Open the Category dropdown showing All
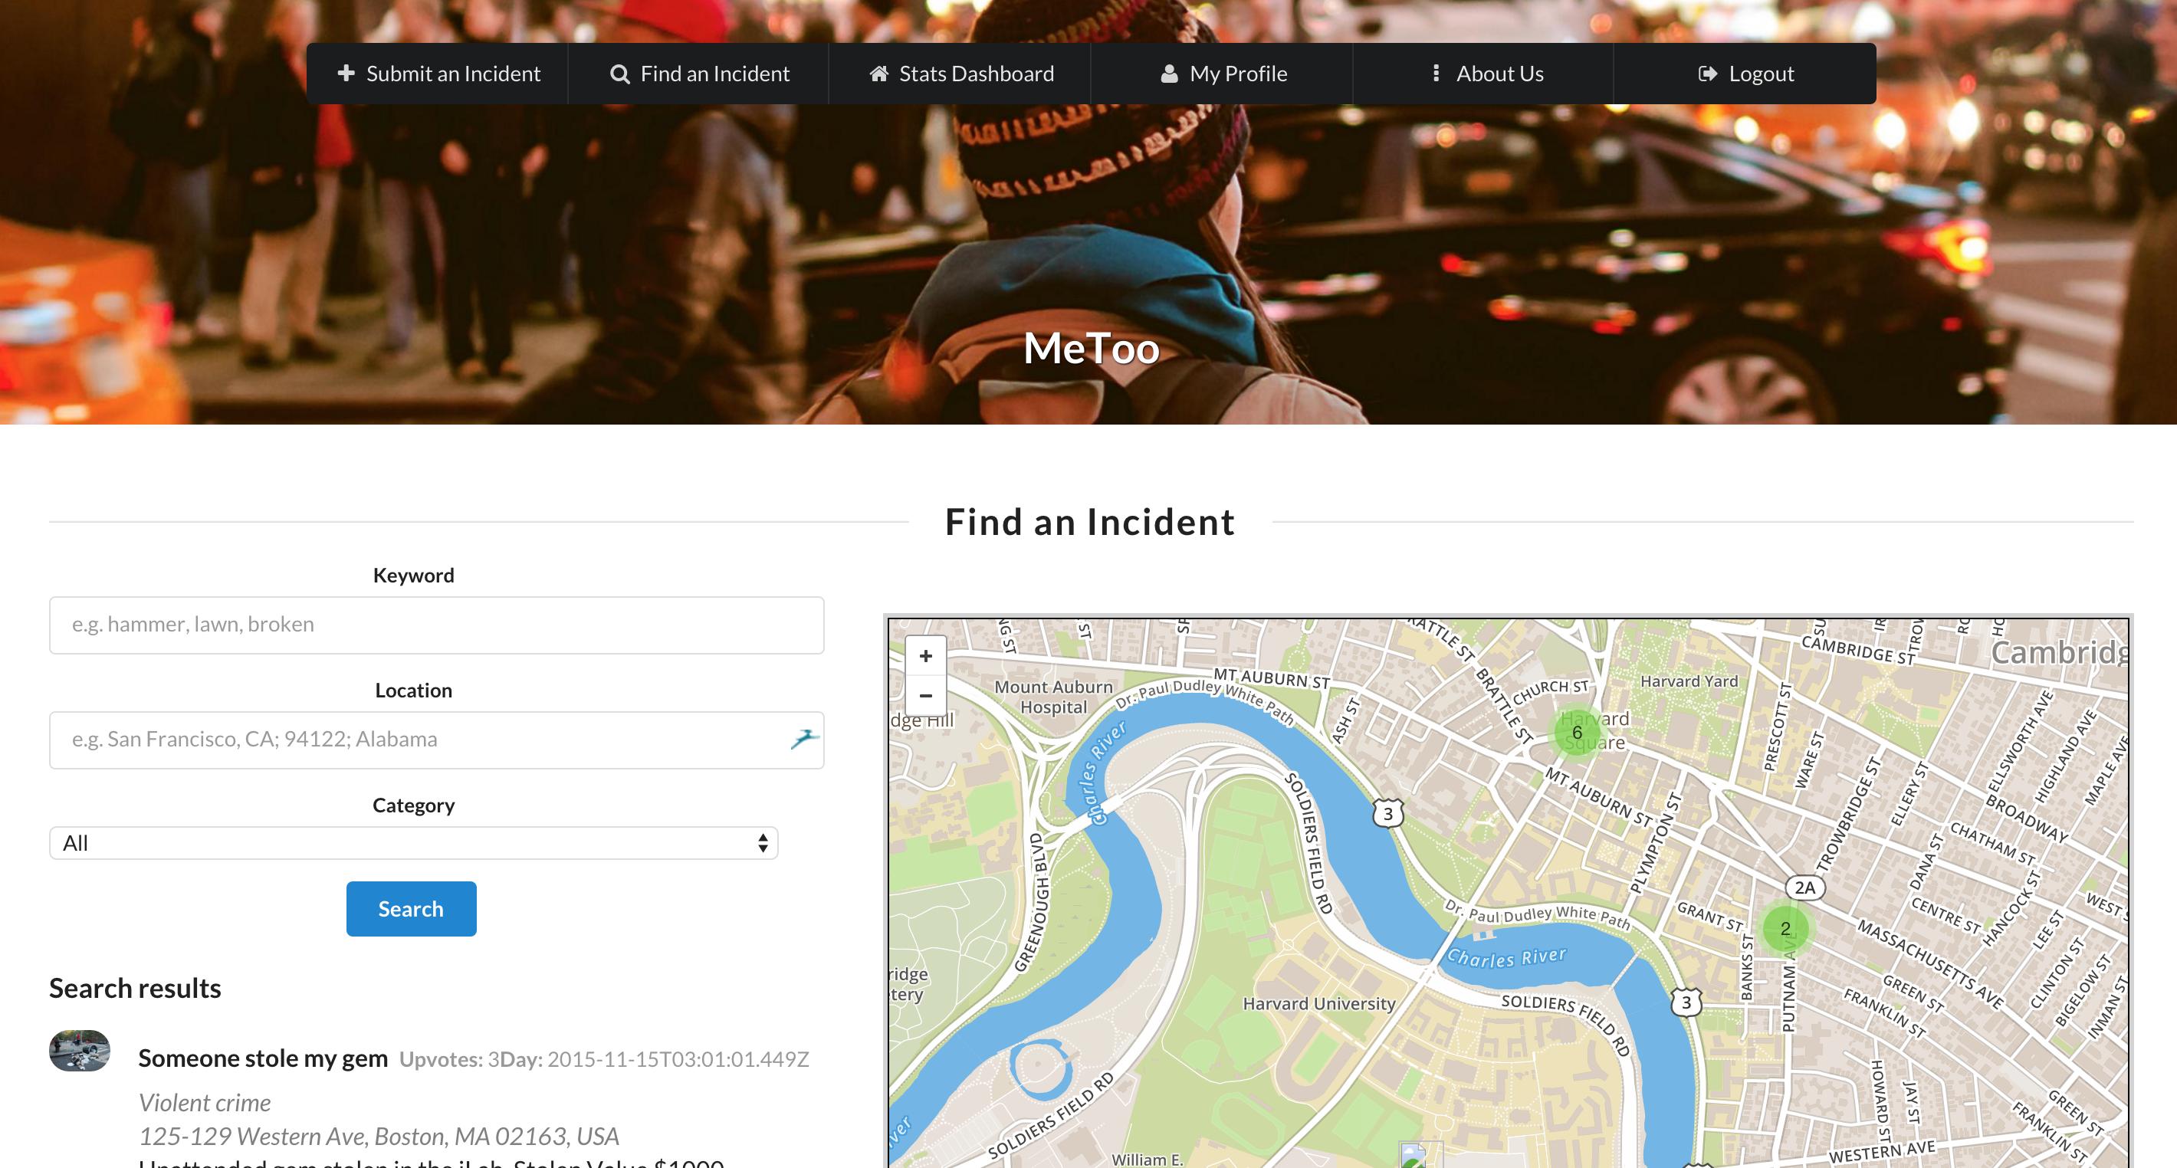2177x1168 pixels. coord(413,842)
